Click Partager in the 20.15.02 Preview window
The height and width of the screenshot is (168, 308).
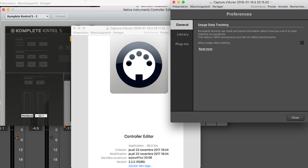pos(218,7)
